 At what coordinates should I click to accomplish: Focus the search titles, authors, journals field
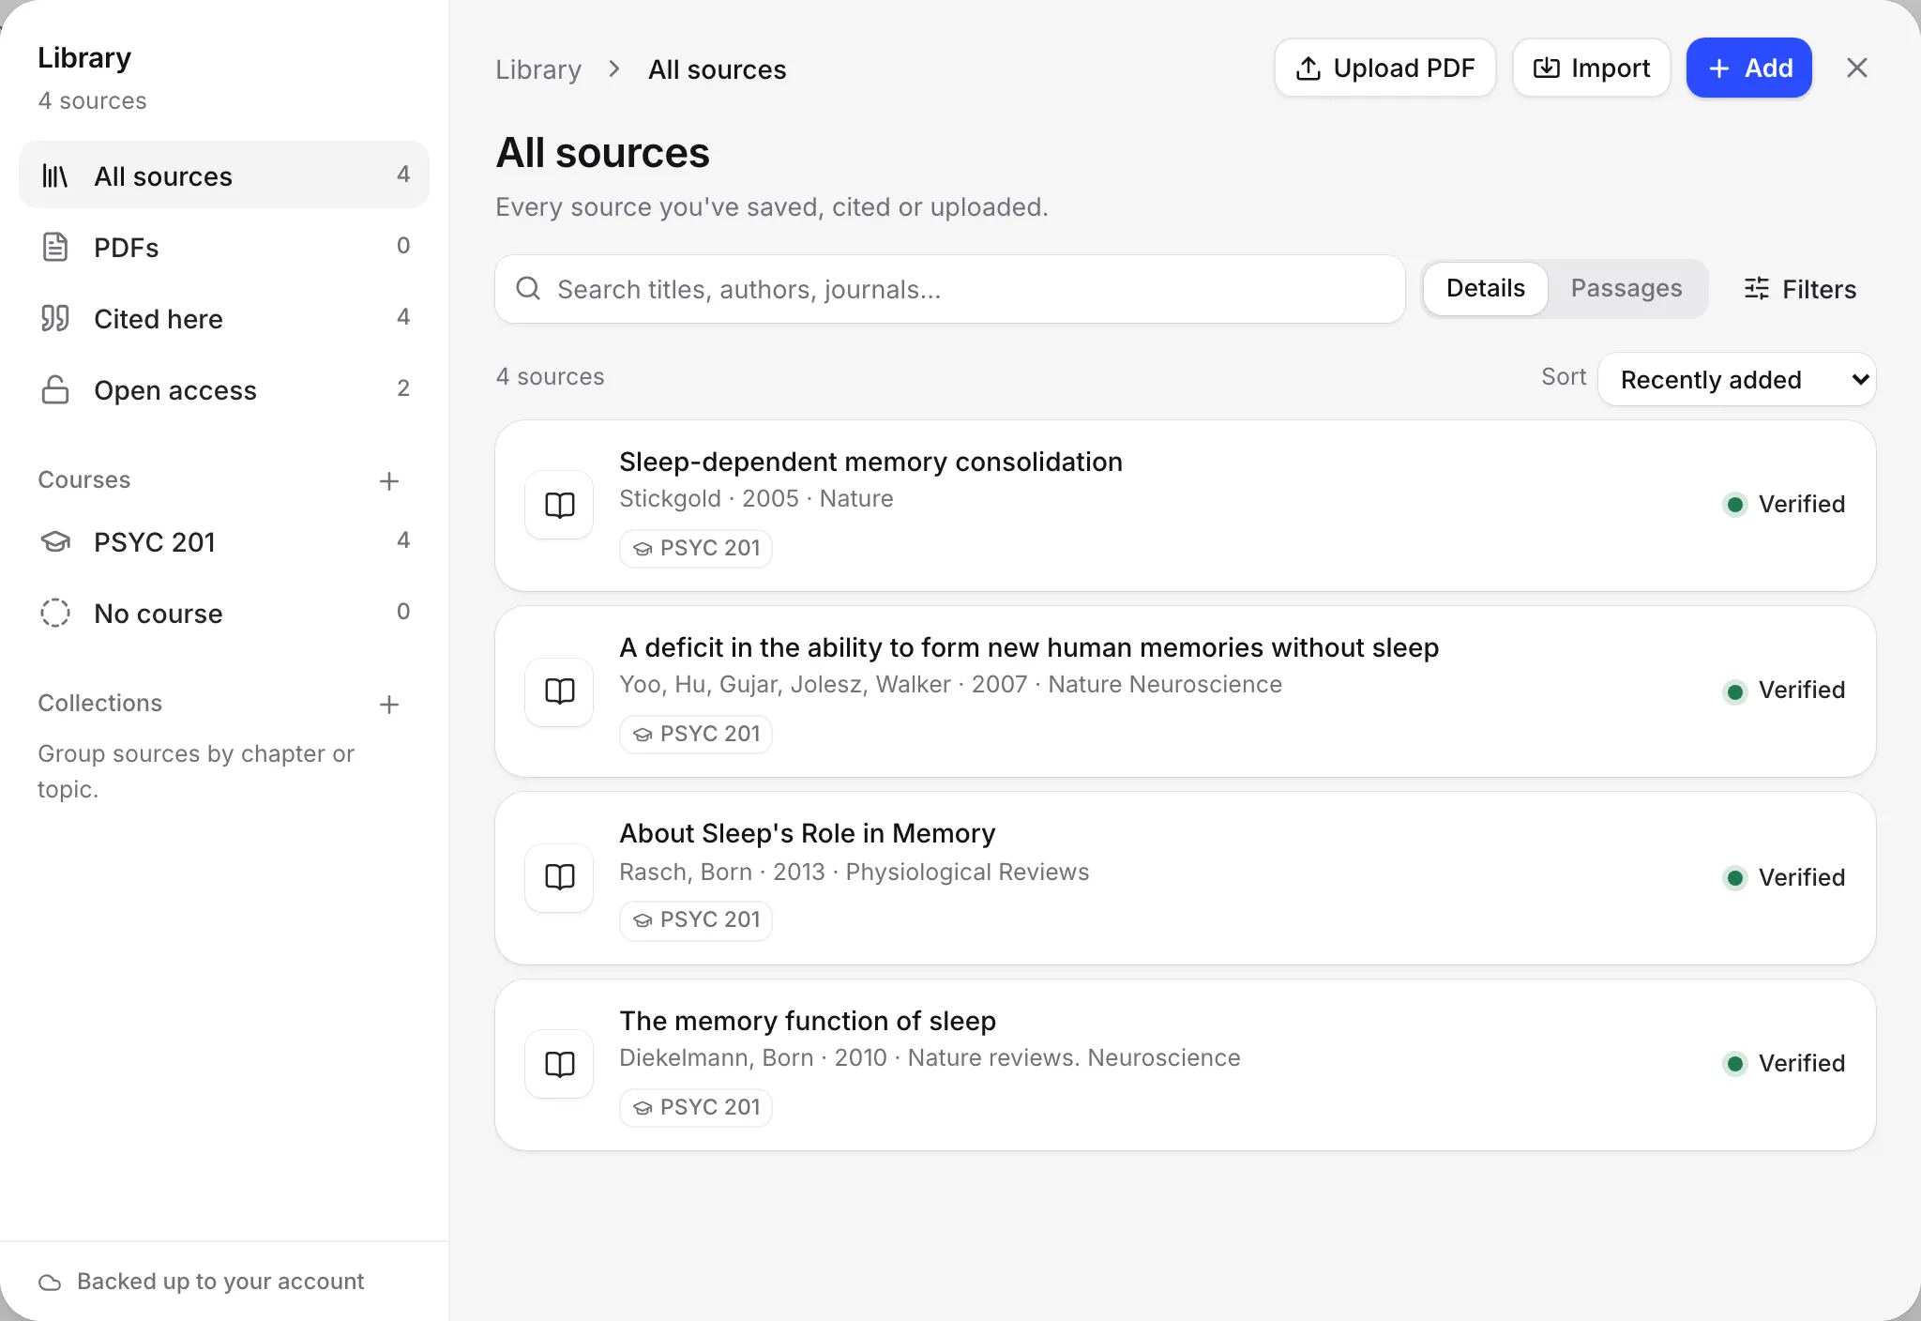(949, 289)
